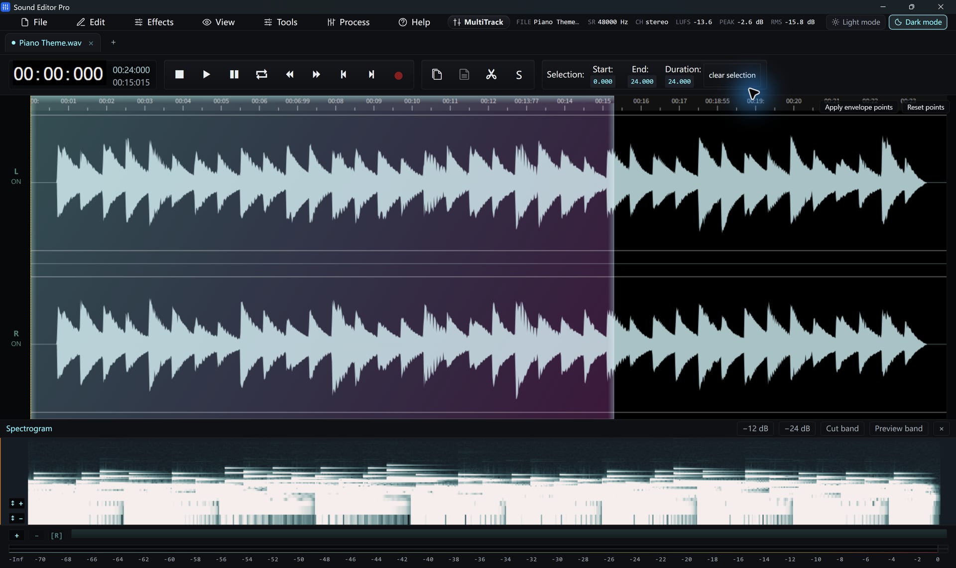Click the [R] reset zoom button
The image size is (956, 568).
point(56,536)
